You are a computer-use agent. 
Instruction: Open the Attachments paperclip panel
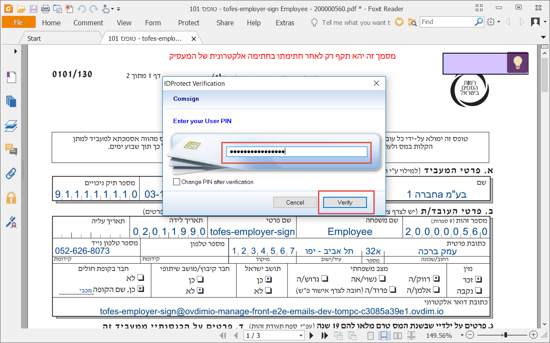tap(11, 174)
